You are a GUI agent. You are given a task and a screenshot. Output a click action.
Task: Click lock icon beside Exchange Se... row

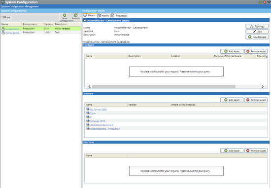pos(3,33)
